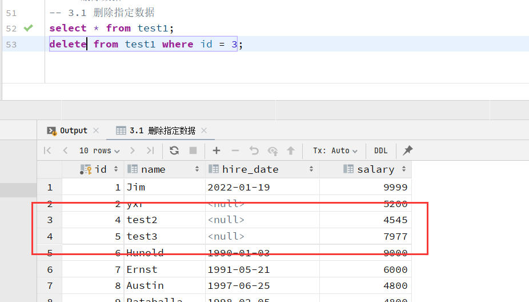Select the salary cell 4545
The image size is (529, 302).
[366, 220]
